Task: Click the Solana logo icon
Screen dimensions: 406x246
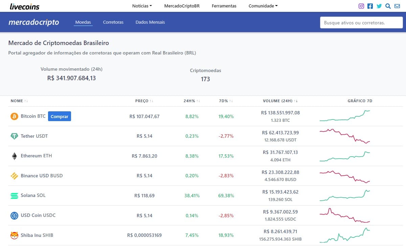Action: point(14,196)
